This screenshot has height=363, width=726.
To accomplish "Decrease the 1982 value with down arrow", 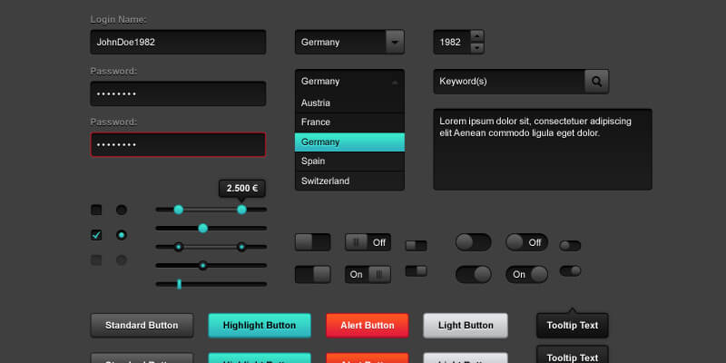I will pyautogui.click(x=477, y=48).
